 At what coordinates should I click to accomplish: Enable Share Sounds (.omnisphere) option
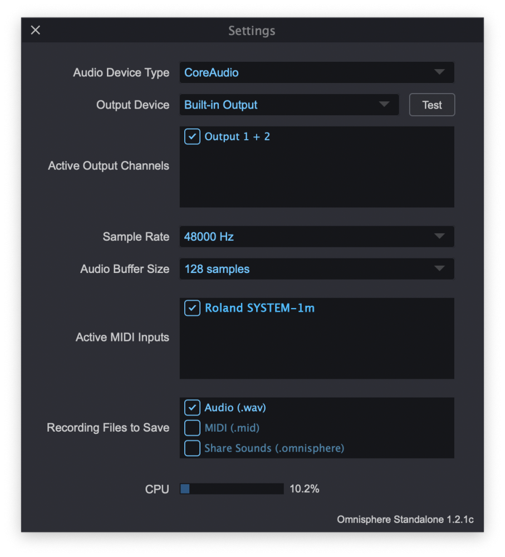(193, 448)
